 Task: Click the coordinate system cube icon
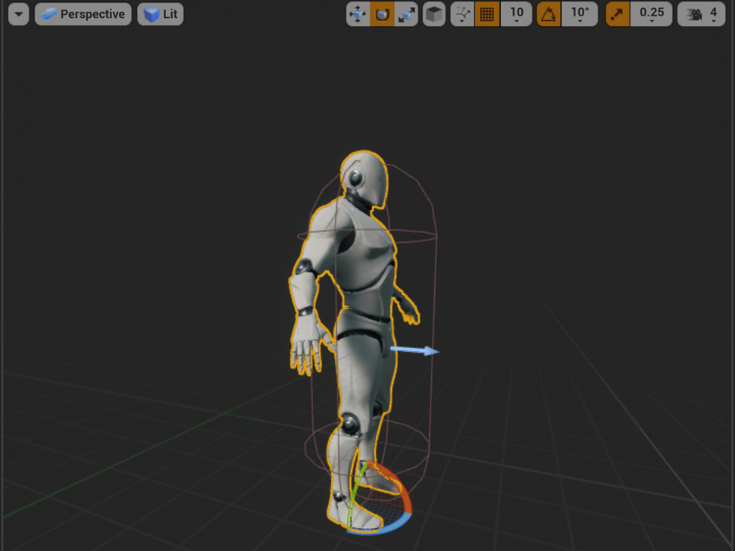tap(434, 14)
